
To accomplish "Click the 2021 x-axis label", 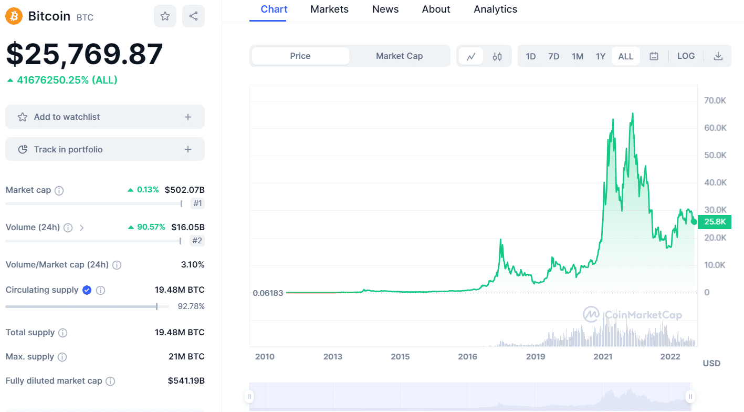I will (x=603, y=356).
